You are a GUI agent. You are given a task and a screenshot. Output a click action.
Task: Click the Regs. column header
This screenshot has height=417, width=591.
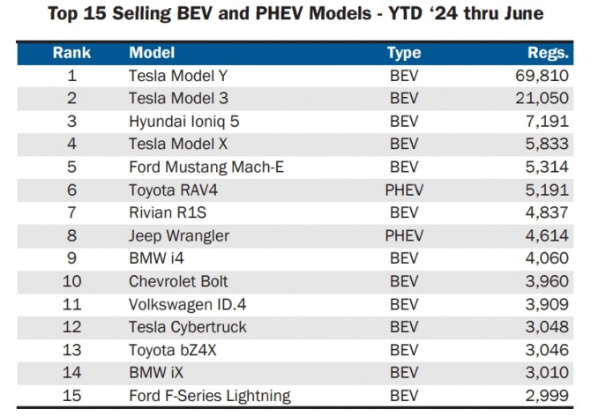(x=548, y=52)
